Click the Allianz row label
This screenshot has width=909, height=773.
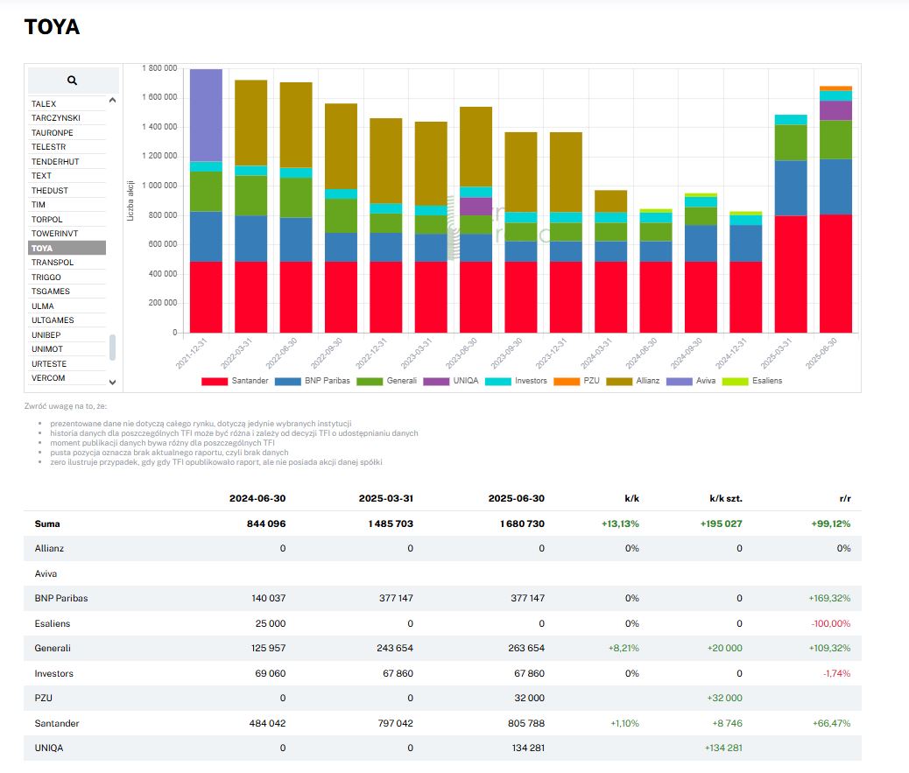49,548
